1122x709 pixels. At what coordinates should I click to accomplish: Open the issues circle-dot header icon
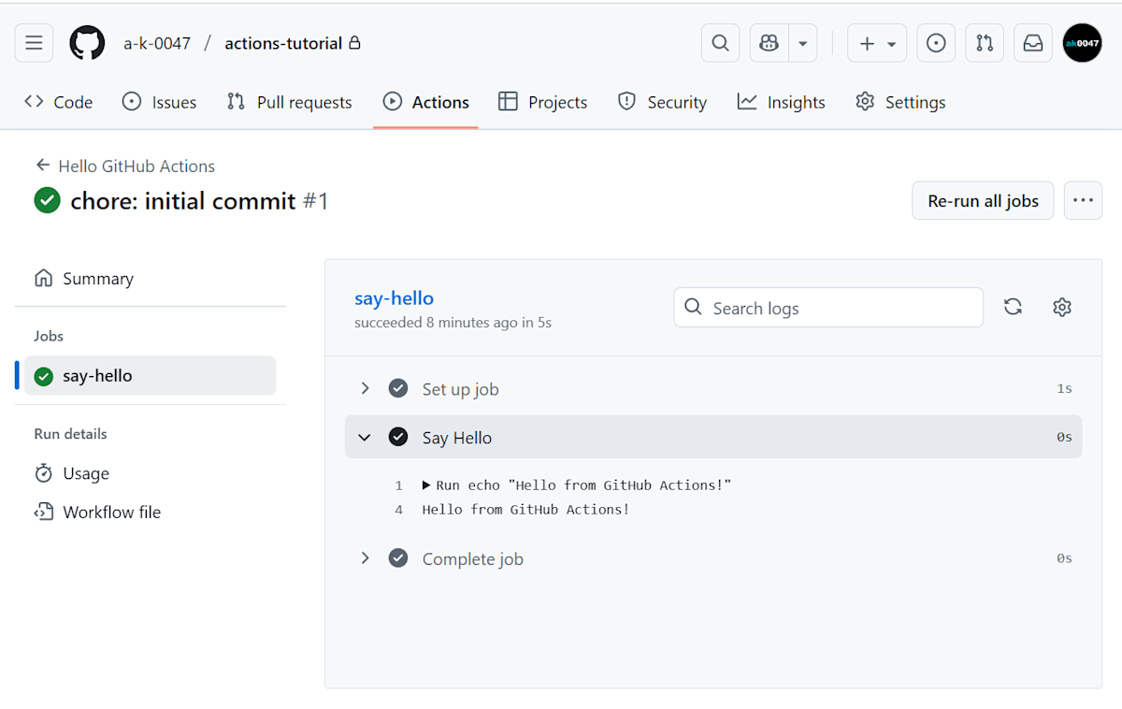point(936,43)
